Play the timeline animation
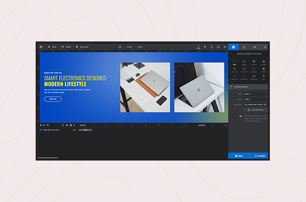This screenshot has width=306, height=202. click(74, 125)
